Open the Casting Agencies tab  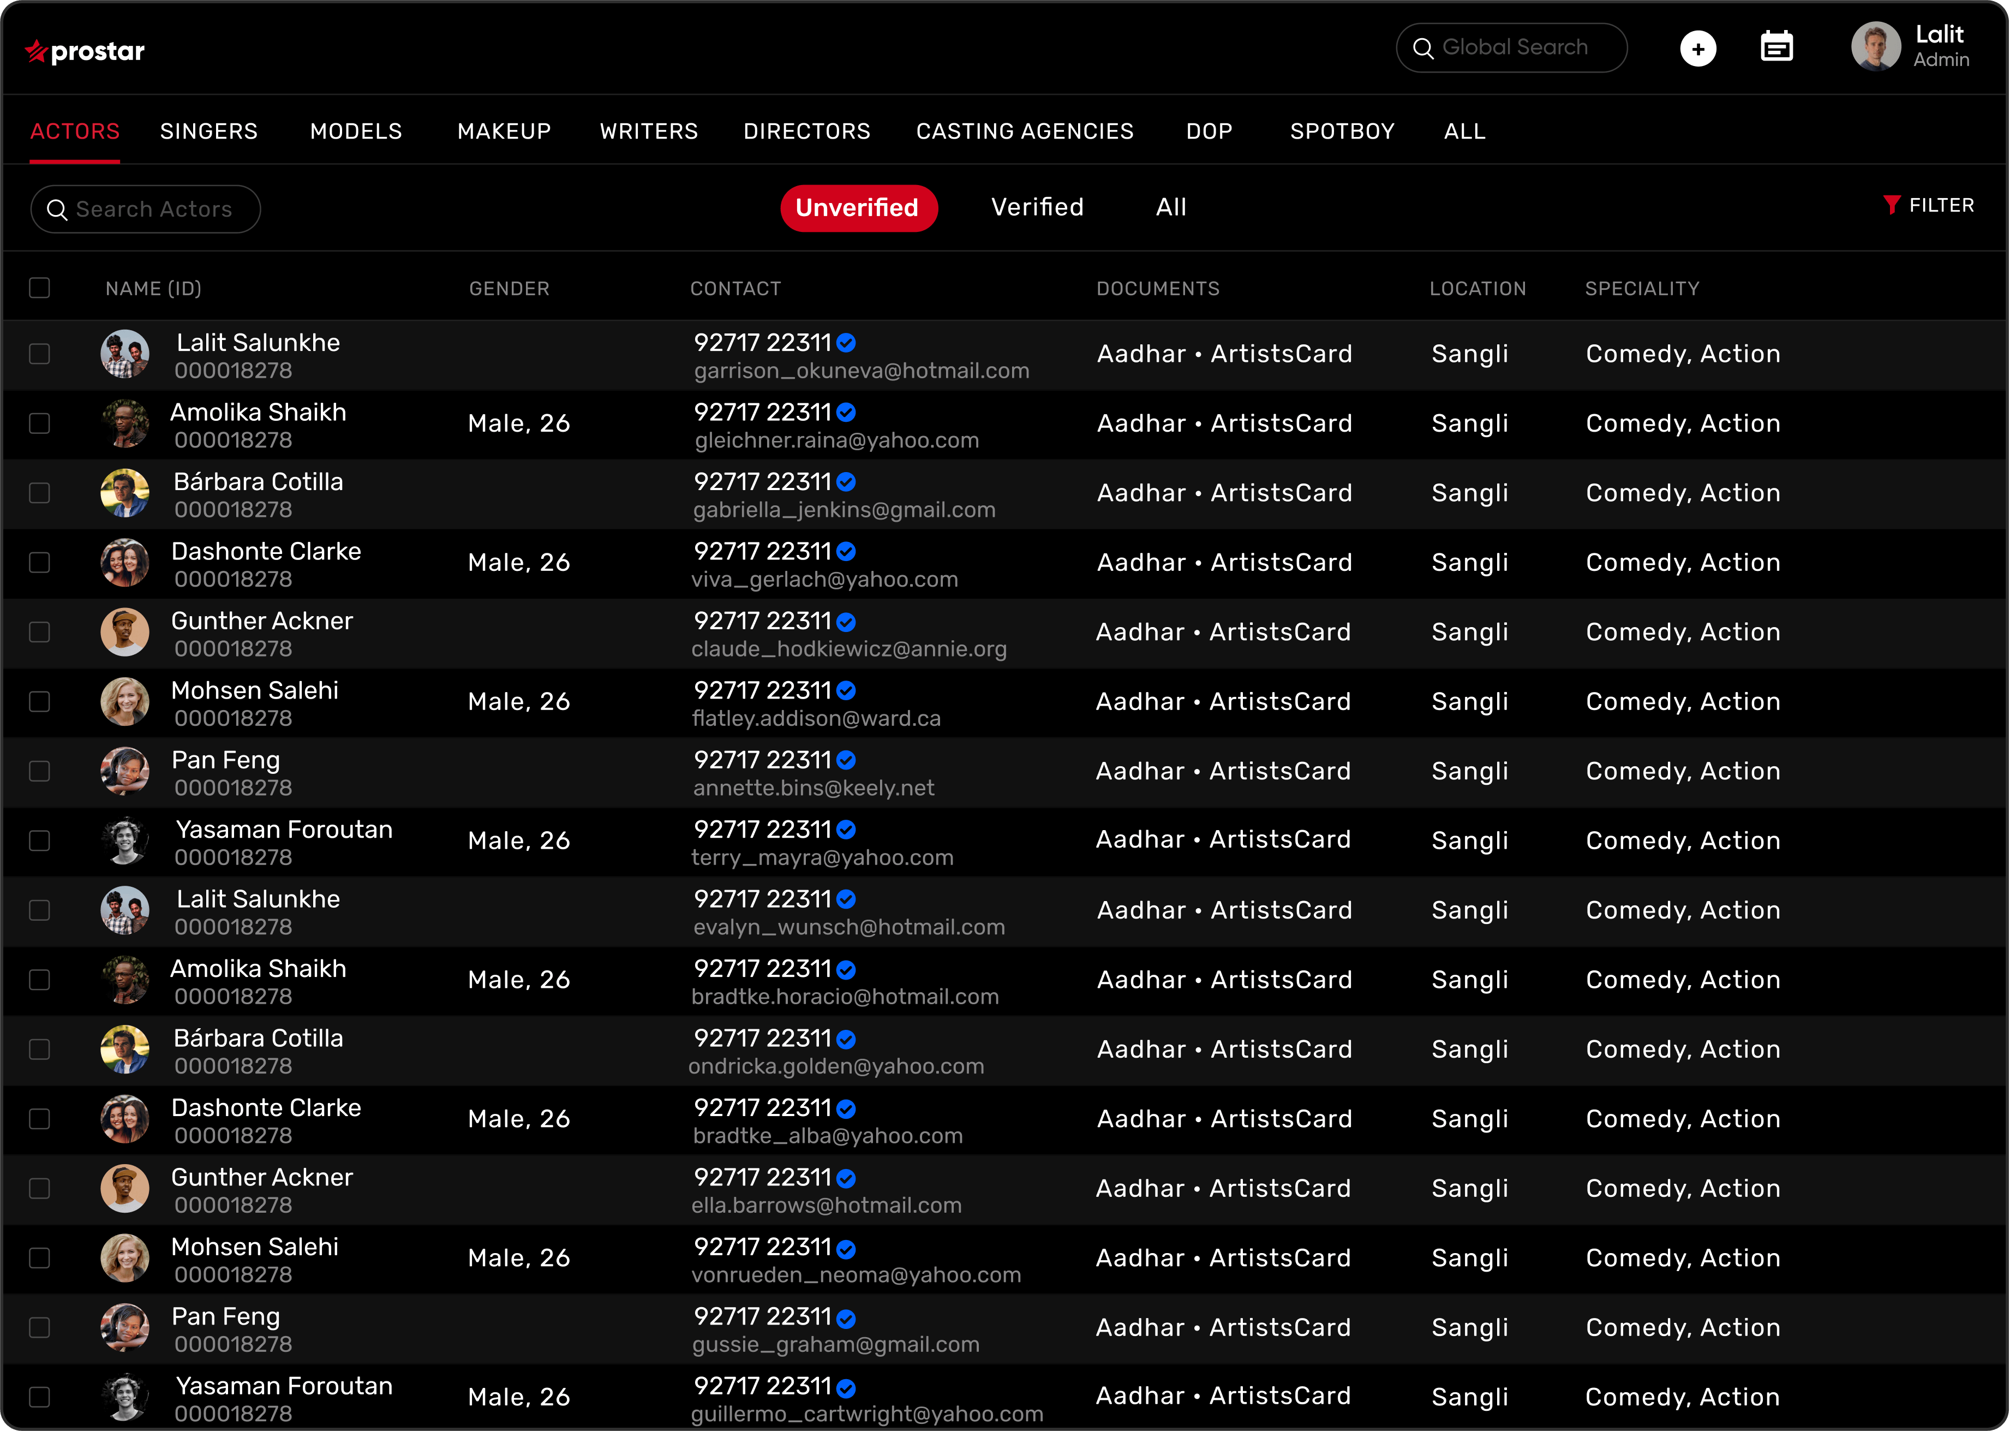coord(1025,132)
